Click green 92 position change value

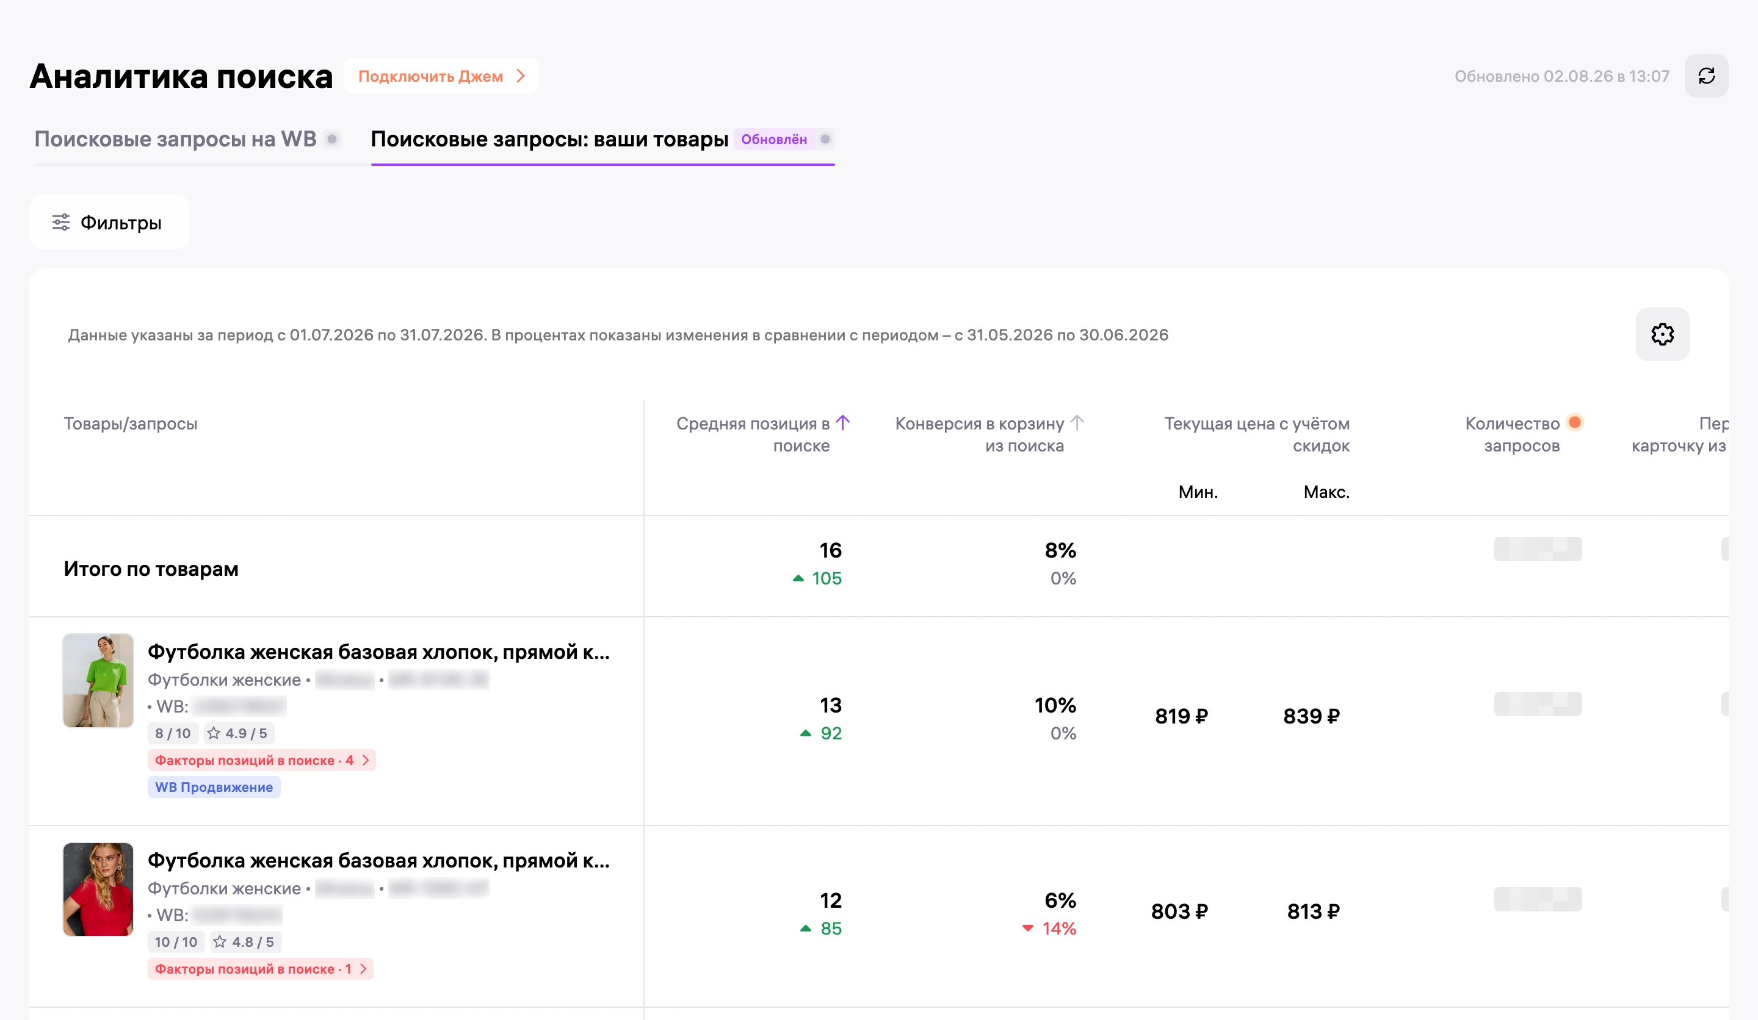point(831,733)
